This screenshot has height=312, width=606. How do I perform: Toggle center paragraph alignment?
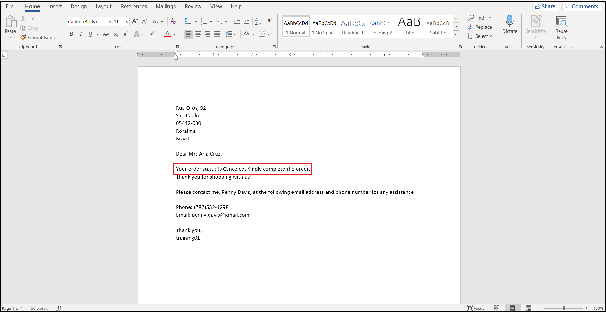tap(198, 34)
